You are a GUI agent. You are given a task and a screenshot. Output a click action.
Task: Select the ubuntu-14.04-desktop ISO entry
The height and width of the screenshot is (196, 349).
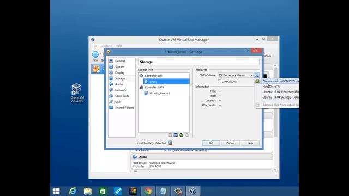click(276, 97)
